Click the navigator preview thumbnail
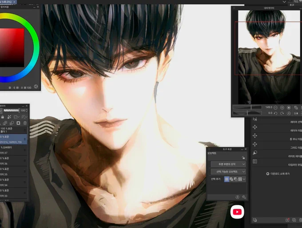The width and height of the screenshot is (302, 228). (x=269, y=57)
